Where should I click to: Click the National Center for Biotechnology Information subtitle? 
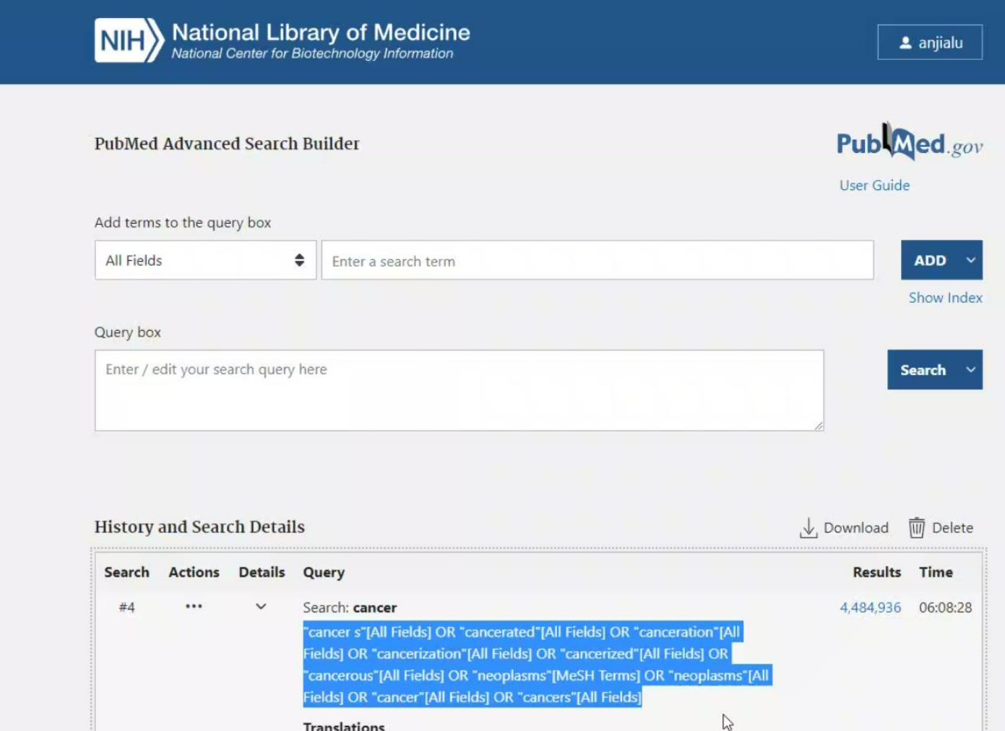point(312,53)
